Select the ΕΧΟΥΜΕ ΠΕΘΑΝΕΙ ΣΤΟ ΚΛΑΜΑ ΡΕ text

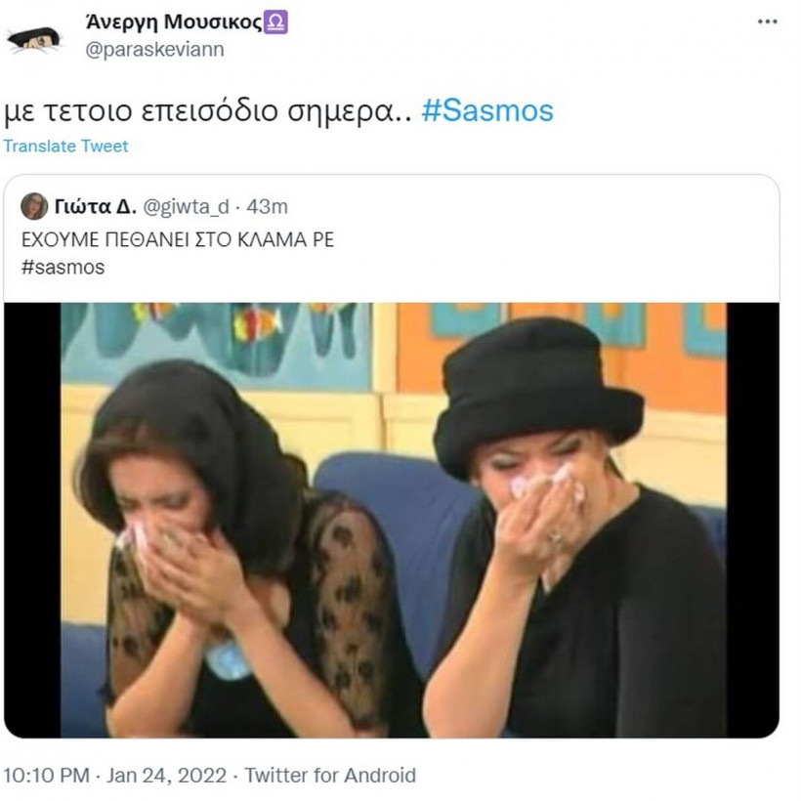[x=178, y=239]
